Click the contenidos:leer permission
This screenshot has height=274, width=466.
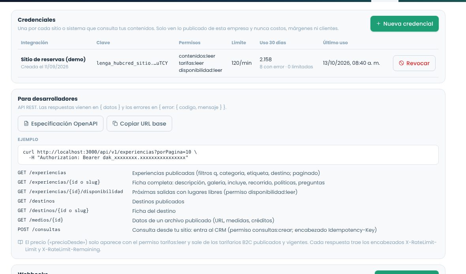click(197, 56)
